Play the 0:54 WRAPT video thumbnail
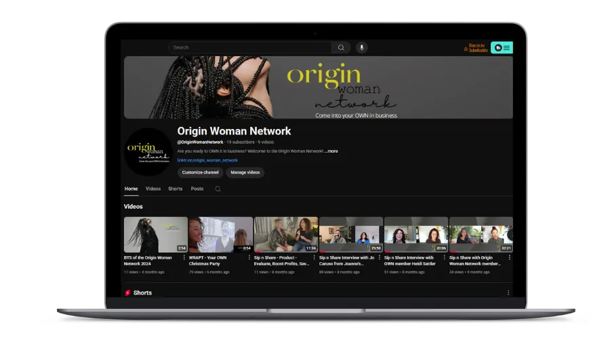 pos(220,235)
